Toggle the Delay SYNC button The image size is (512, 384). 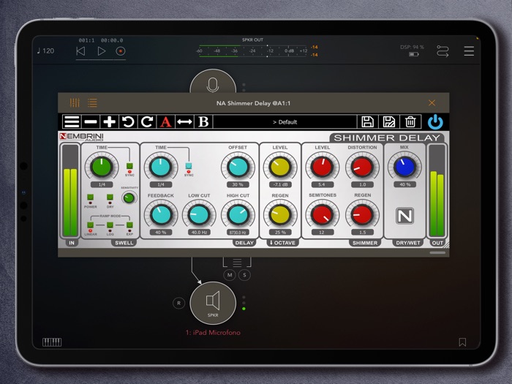[x=189, y=166]
